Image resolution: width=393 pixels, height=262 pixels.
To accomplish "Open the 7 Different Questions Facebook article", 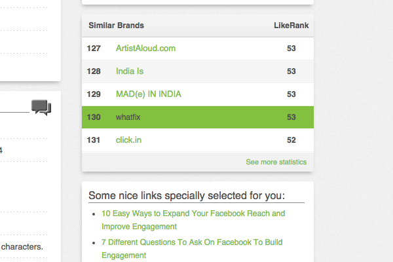I will [192, 242].
